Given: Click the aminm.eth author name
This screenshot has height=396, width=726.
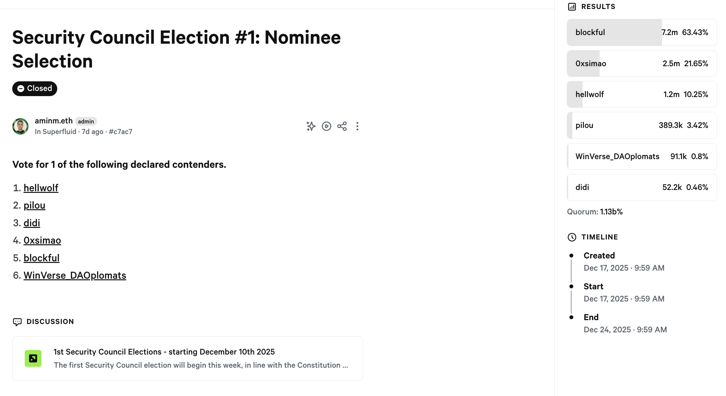Looking at the screenshot, I should click(54, 121).
